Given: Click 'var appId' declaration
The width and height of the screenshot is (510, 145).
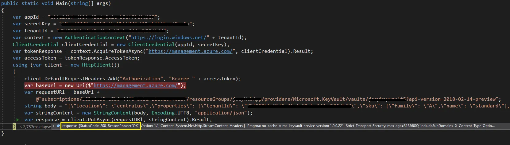Looking at the screenshot, I should pyautogui.click(x=26, y=17).
